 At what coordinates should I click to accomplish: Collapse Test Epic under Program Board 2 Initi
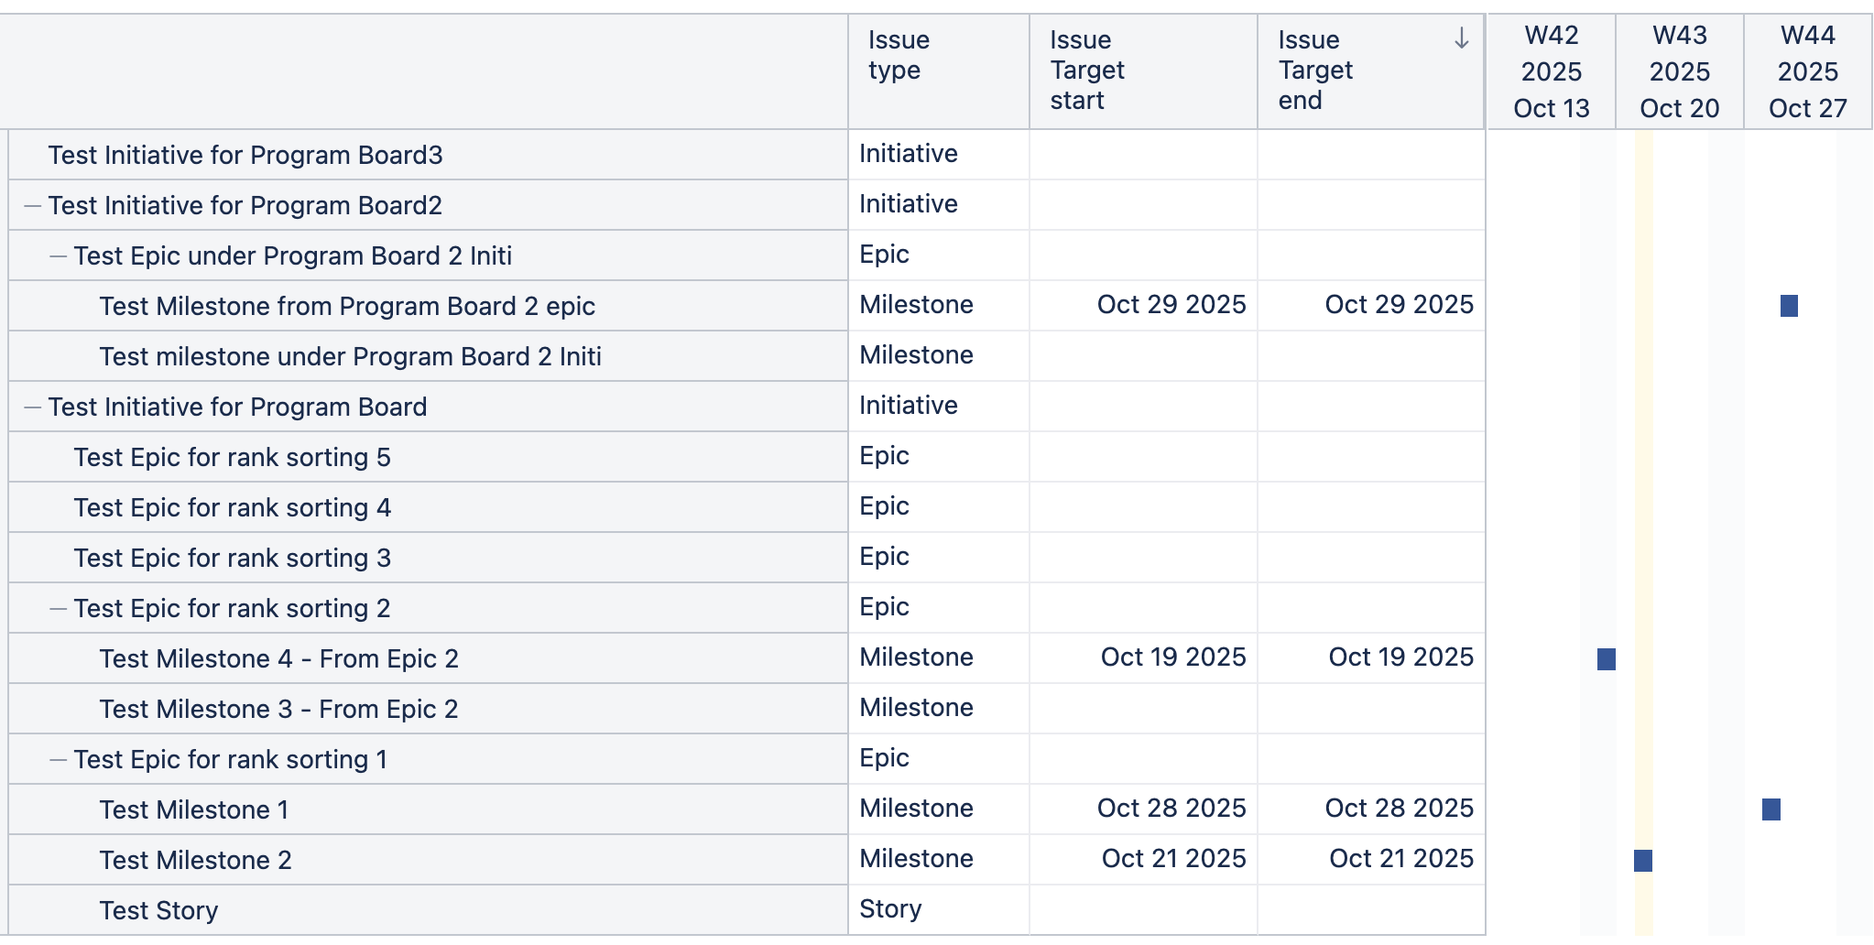[x=59, y=256]
